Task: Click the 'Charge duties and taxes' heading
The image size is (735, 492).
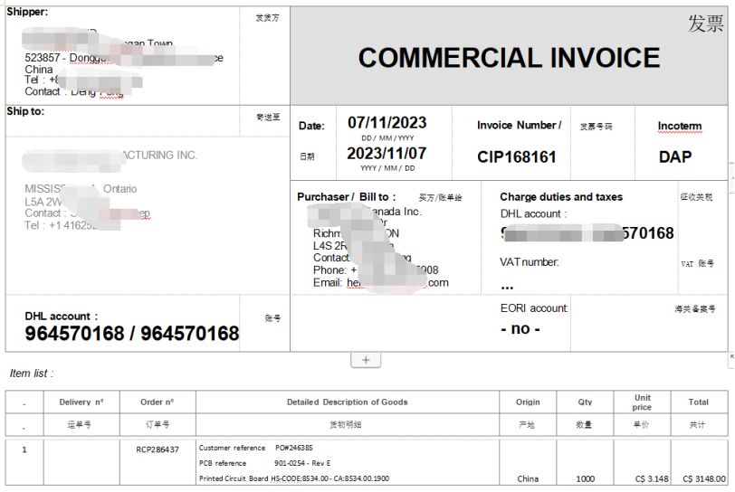Action: (561, 197)
